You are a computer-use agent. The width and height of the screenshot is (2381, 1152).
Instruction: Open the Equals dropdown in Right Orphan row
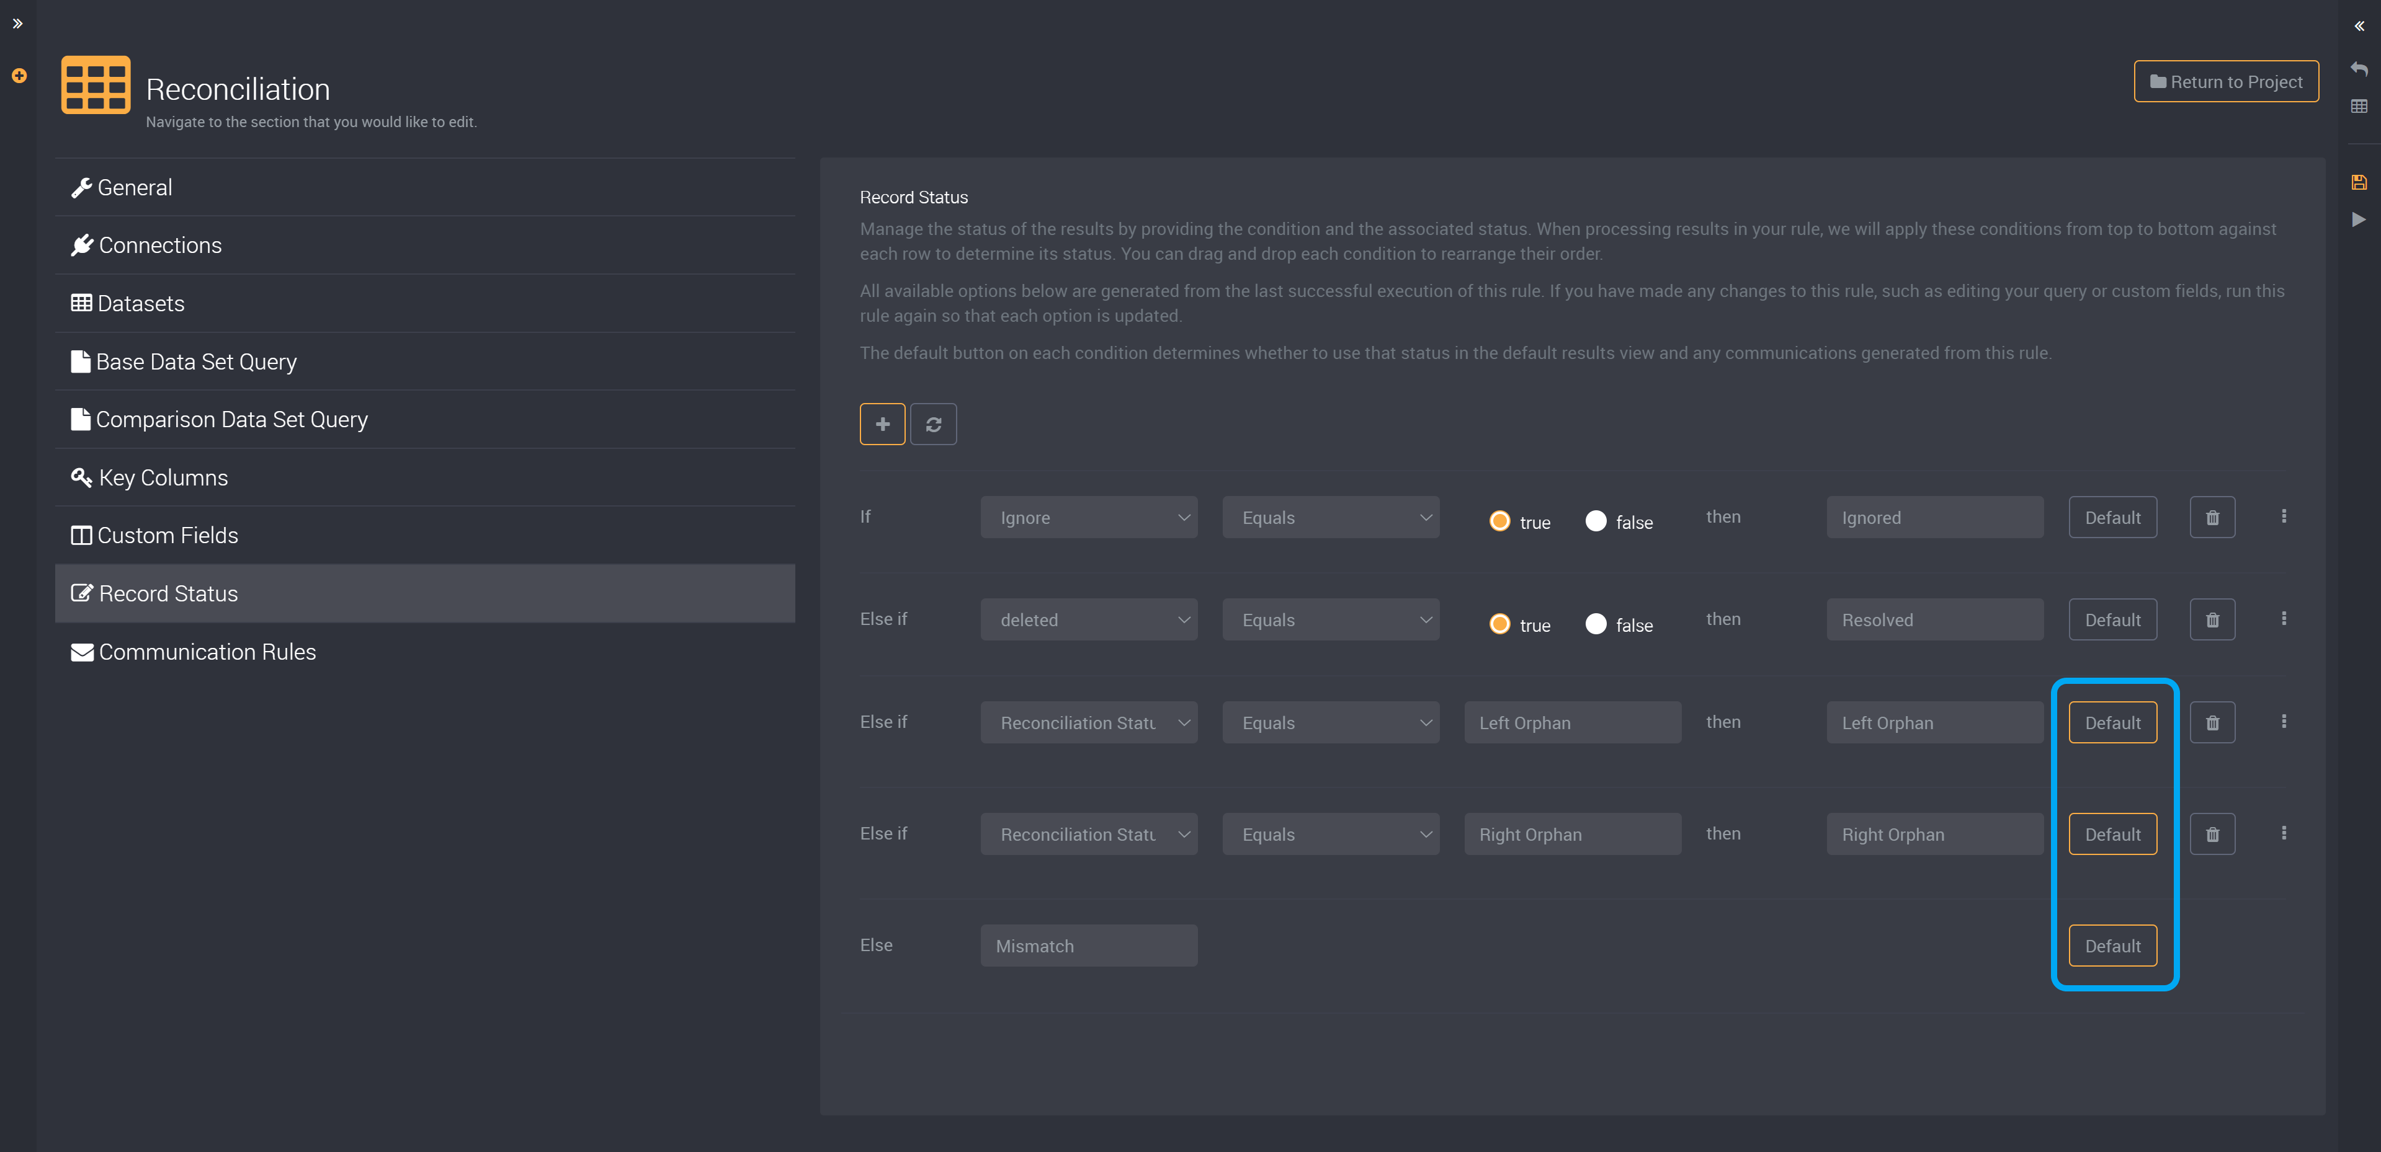(x=1330, y=834)
